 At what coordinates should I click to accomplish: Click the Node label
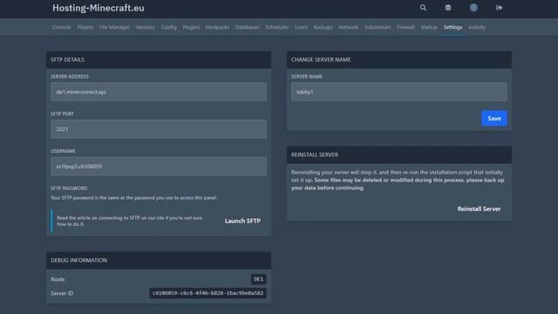click(x=58, y=279)
